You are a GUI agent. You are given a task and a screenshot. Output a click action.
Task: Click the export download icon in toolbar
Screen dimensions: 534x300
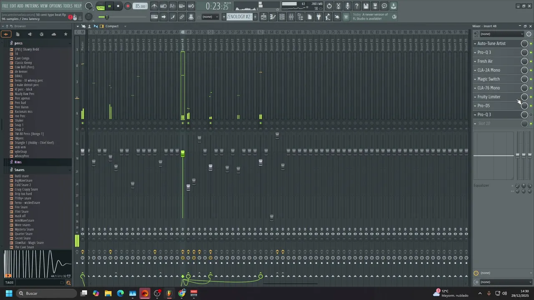pyautogui.click(x=393, y=6)
